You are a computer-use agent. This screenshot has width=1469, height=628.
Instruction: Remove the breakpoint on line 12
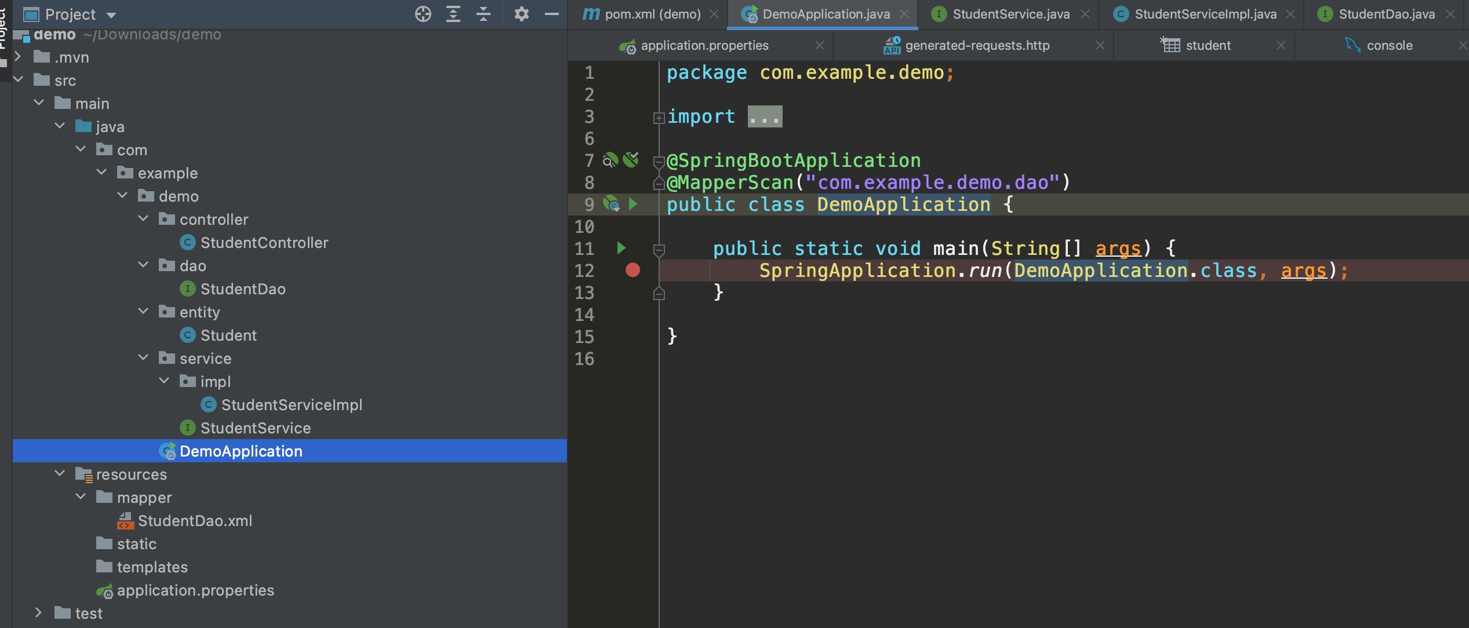[632, 270]
